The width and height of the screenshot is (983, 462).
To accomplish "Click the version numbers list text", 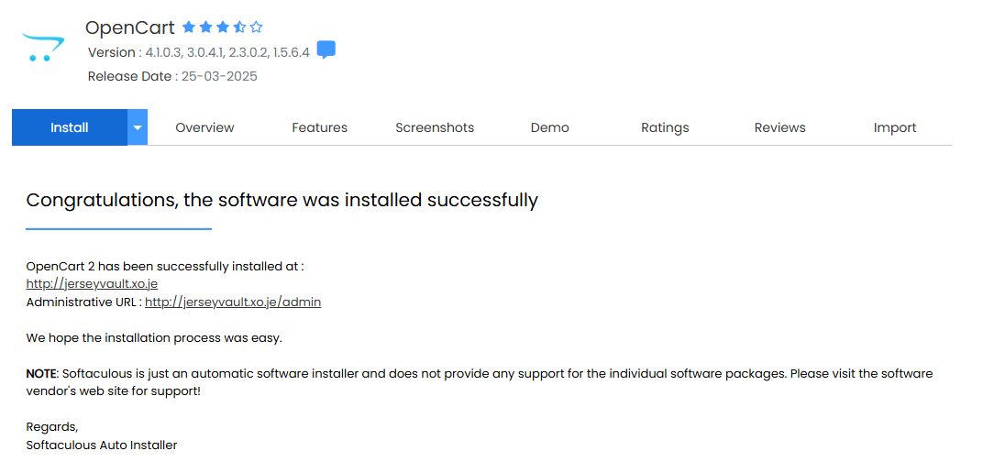I will tap(227, 52).
